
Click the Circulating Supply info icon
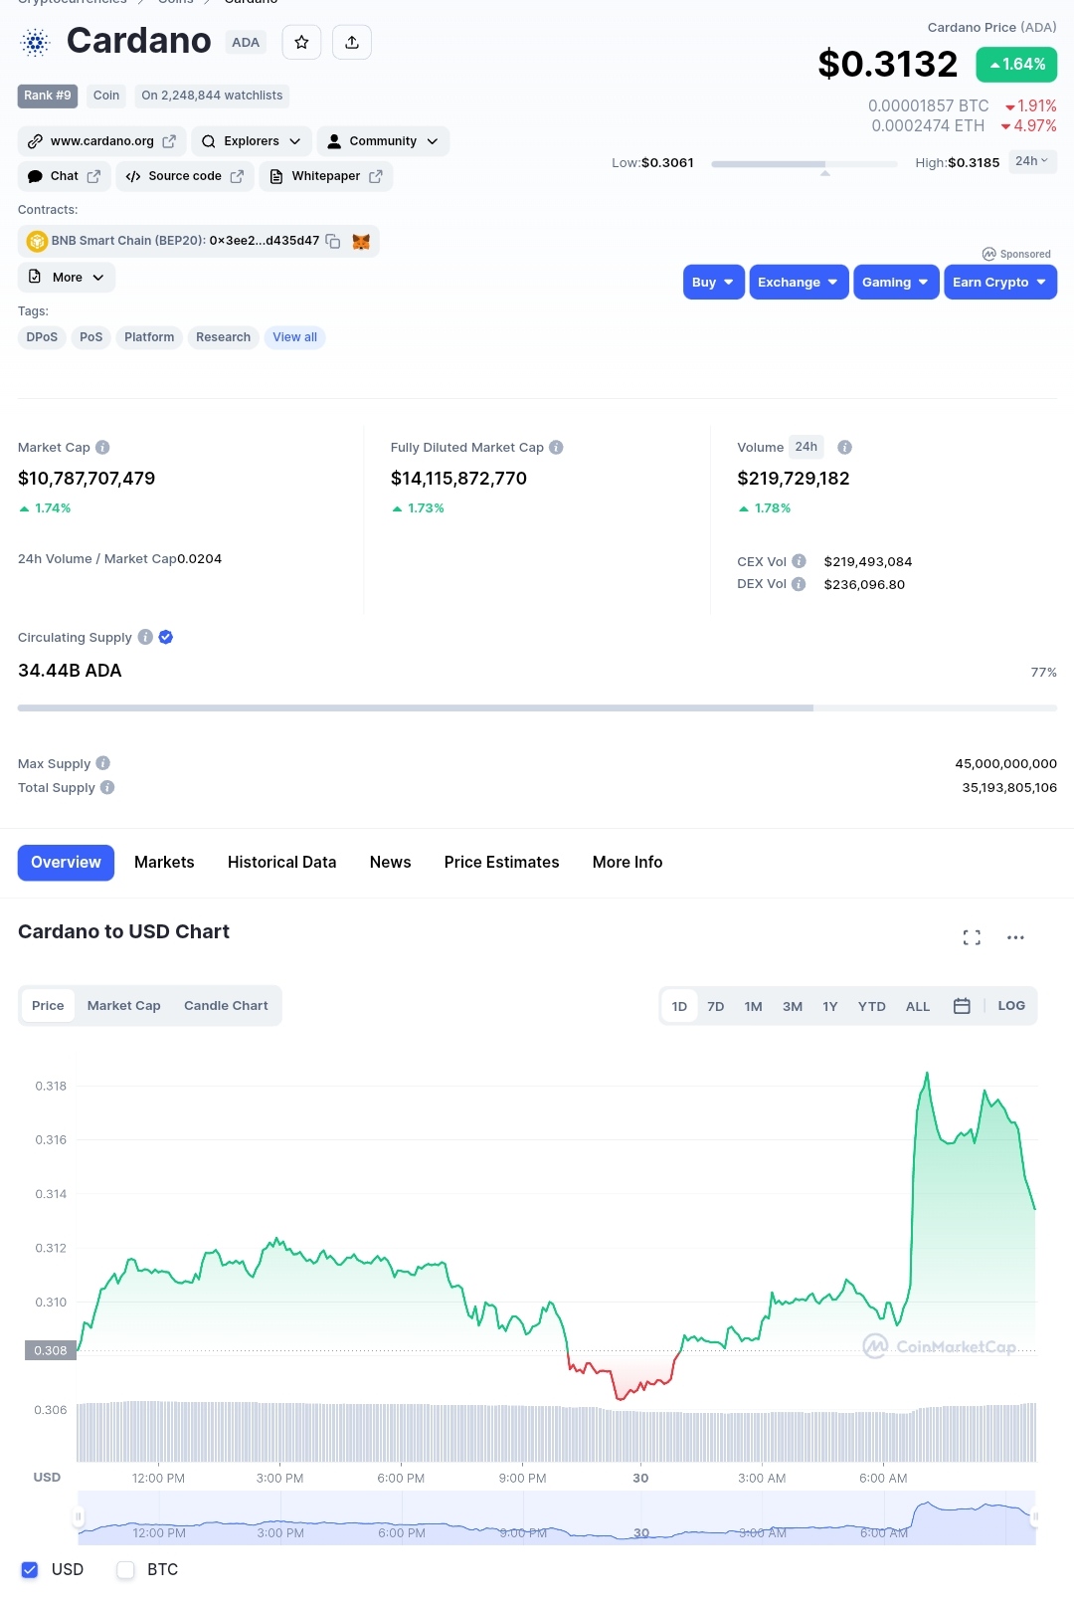pos(145,637)
